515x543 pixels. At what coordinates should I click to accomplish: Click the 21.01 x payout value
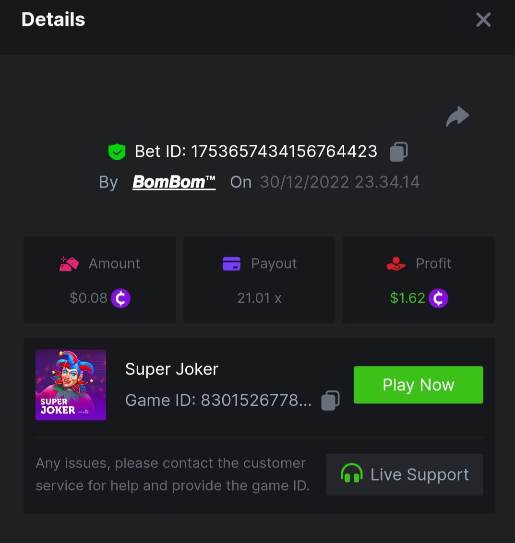coord(259,298)
